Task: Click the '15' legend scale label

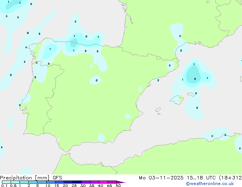Action: point(56,185)
